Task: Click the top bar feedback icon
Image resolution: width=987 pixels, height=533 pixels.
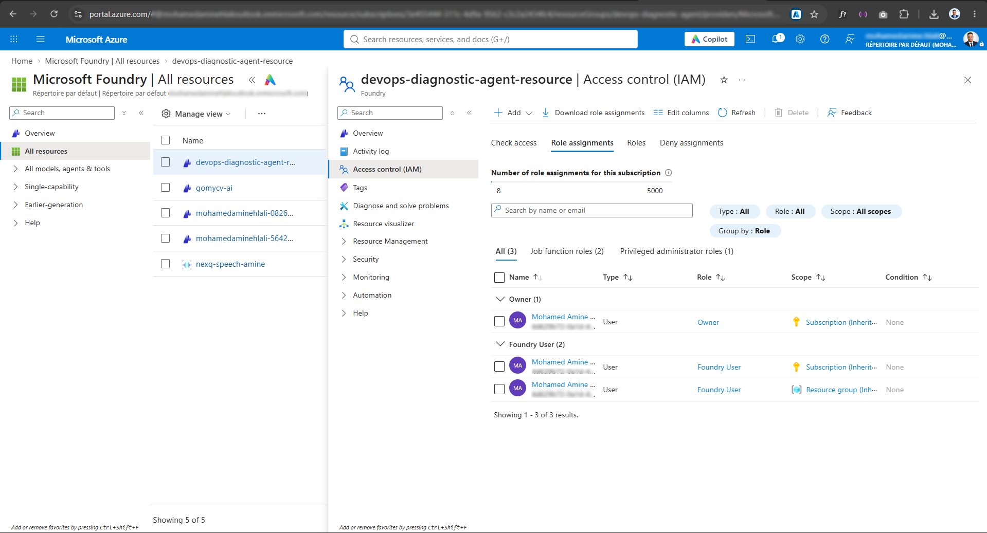Action: (850, 39)
